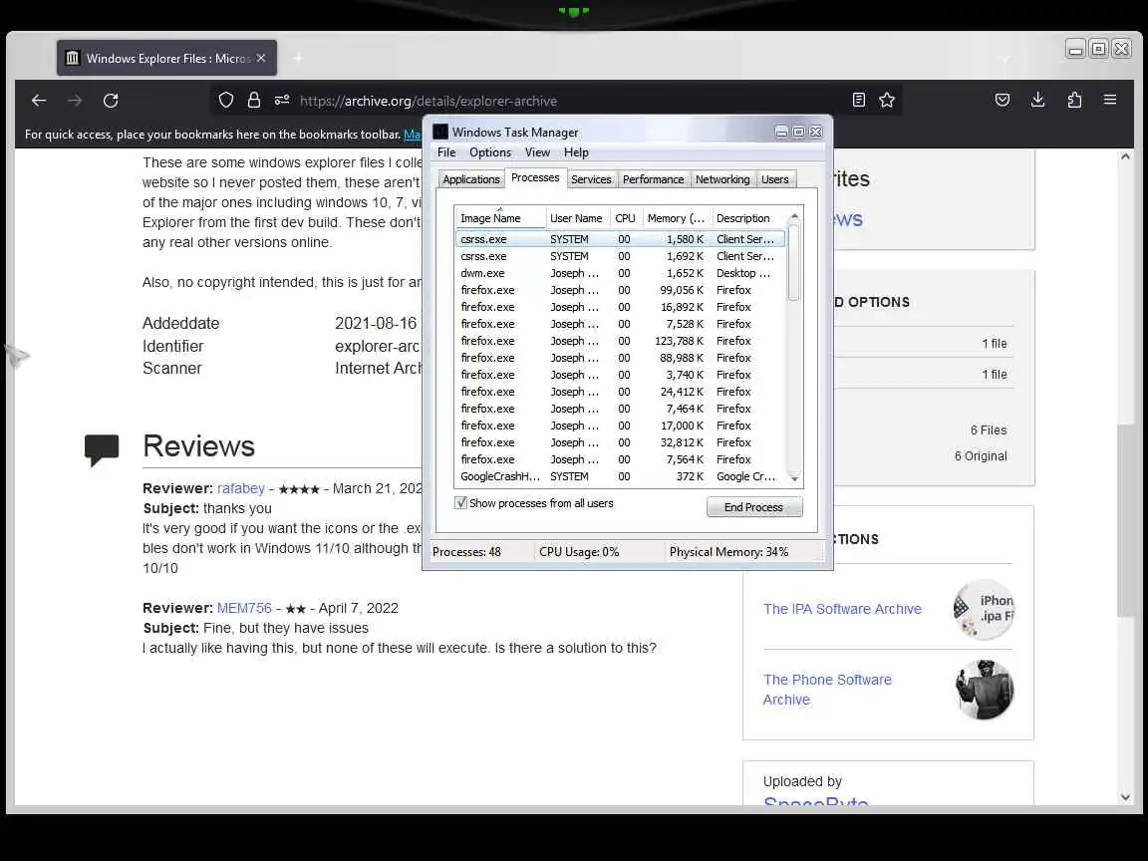
Task: Select the highlighted csrss.exe 1,580 K row
Action: pyautogui.click(x=620, y=239)
